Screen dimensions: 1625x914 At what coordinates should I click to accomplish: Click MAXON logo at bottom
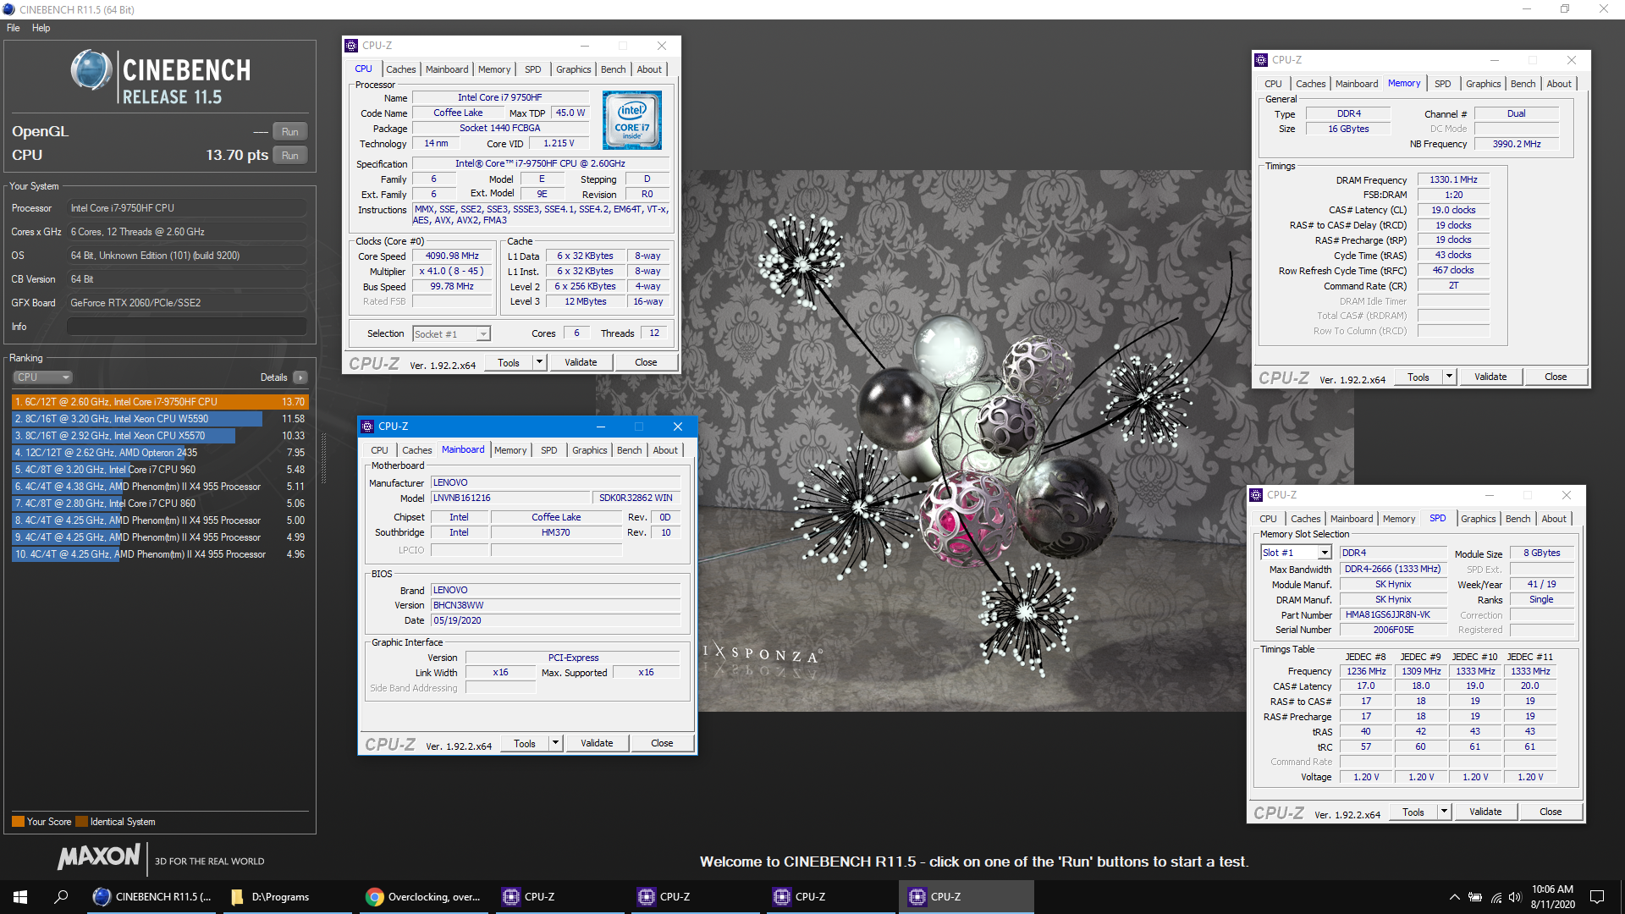point(99,857)
